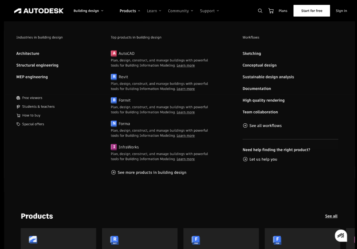Click the circled arrow beside See more products

click(x=113, y=172)
